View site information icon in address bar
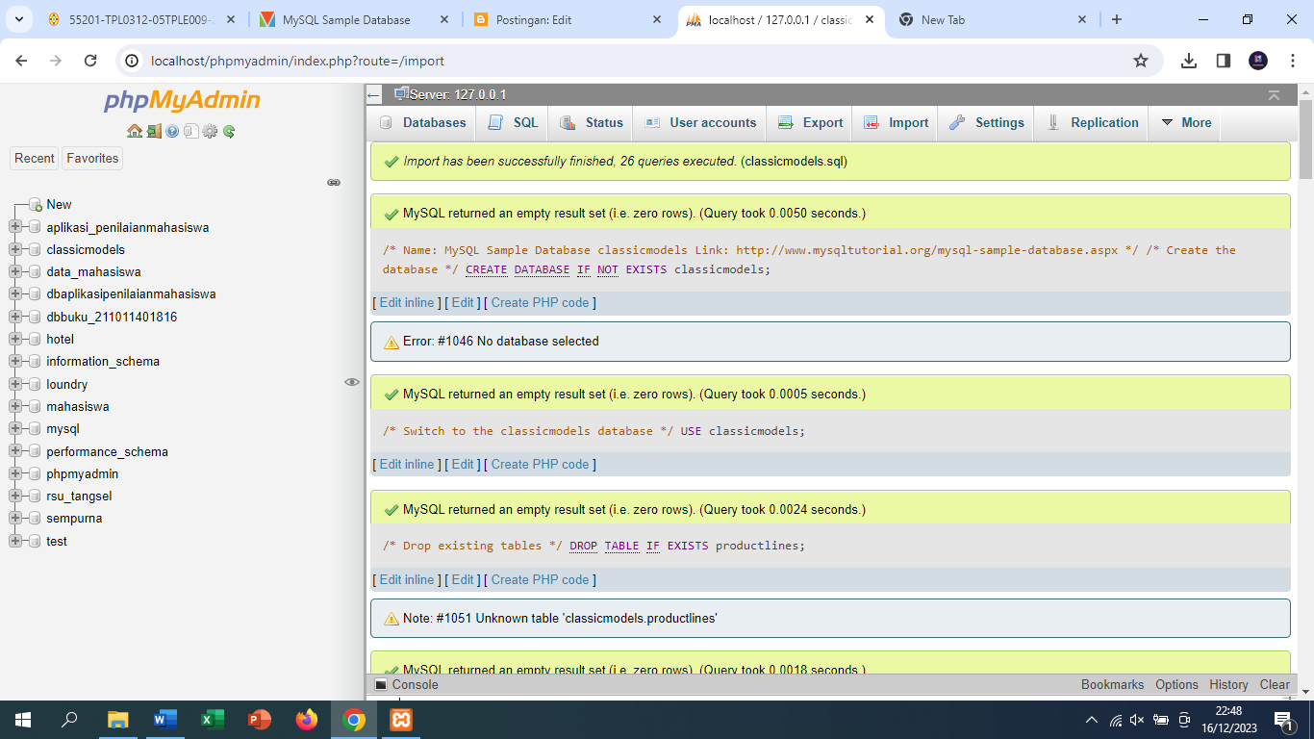This screenshot has width=1314, height=739. click(133, 61)
